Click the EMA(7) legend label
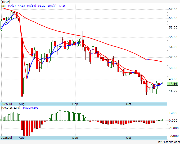 (x=52, y=6)
